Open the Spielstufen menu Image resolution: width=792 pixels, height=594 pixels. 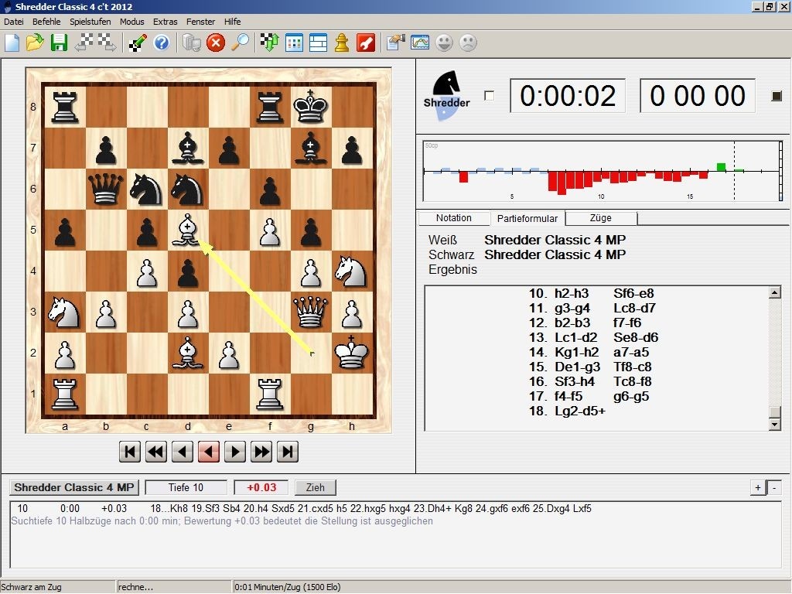point(90,22)
